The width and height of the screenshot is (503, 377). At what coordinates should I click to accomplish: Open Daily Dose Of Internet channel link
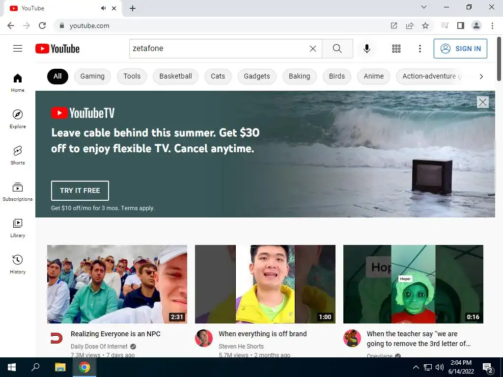point(99,346)
